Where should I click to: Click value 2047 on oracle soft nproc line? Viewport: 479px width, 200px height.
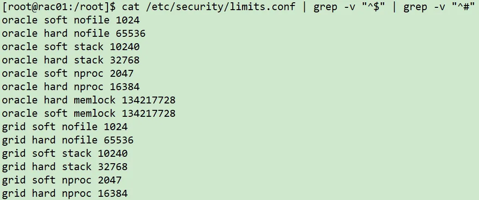121,74
